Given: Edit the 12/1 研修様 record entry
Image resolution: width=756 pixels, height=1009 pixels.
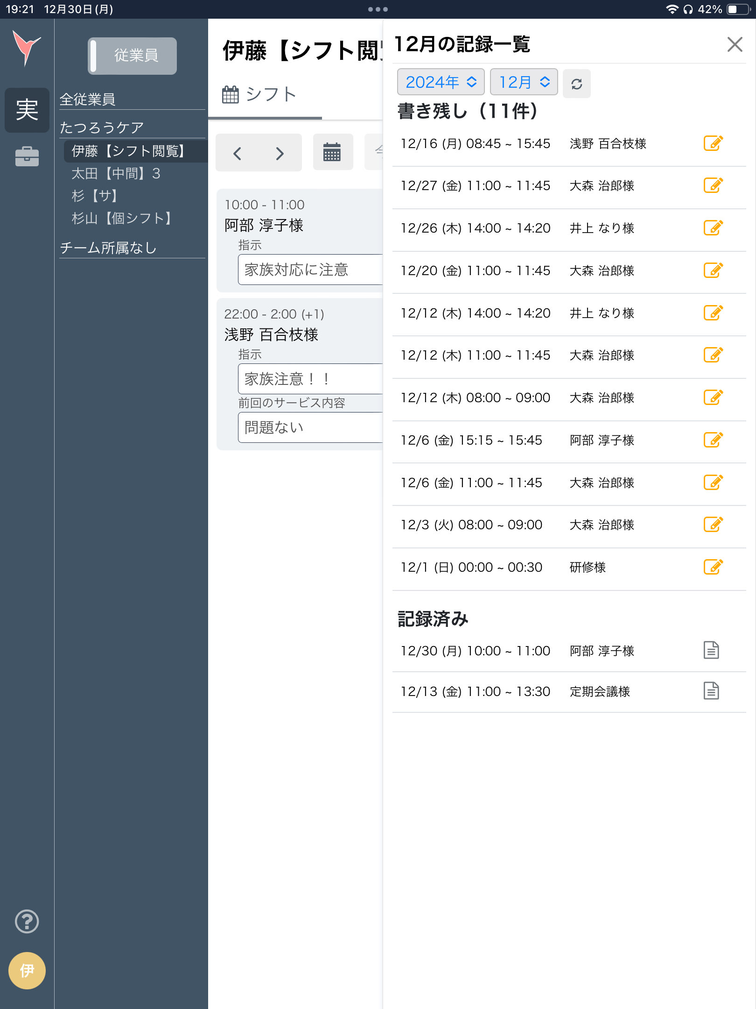Looking at the screenshot, I should coord(713,567).
